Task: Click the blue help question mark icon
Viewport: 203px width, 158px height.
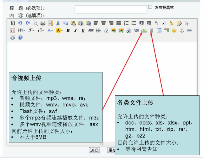Action: click(x=20, y=38)
